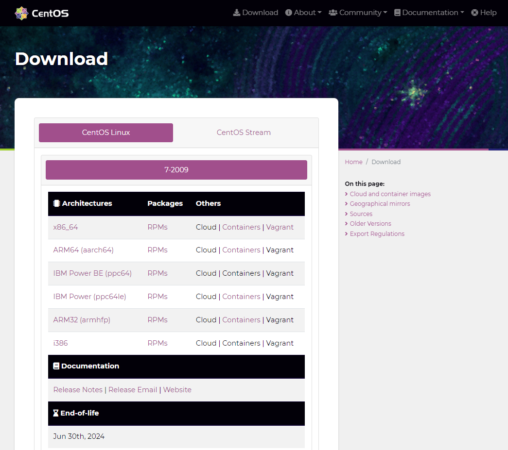Jump to Older Versions section
Viewport: 508px width, 450px height.
tap(370, 224)
